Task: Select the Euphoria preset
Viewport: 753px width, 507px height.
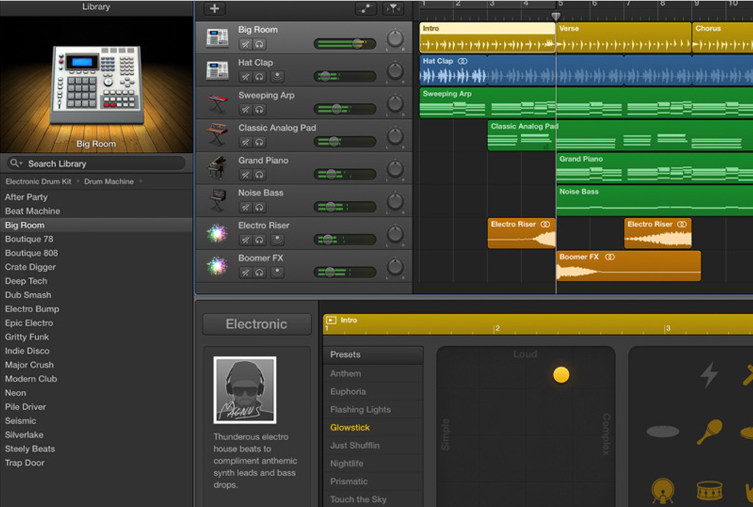Action: (348, 392)
